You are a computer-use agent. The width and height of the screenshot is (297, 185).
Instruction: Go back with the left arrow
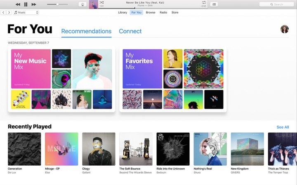3,13
